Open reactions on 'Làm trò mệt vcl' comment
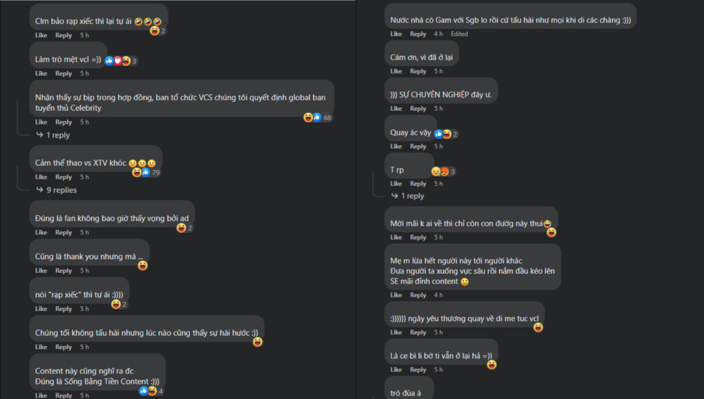This screenshot has width=704, height=399. tap(124, 61)
